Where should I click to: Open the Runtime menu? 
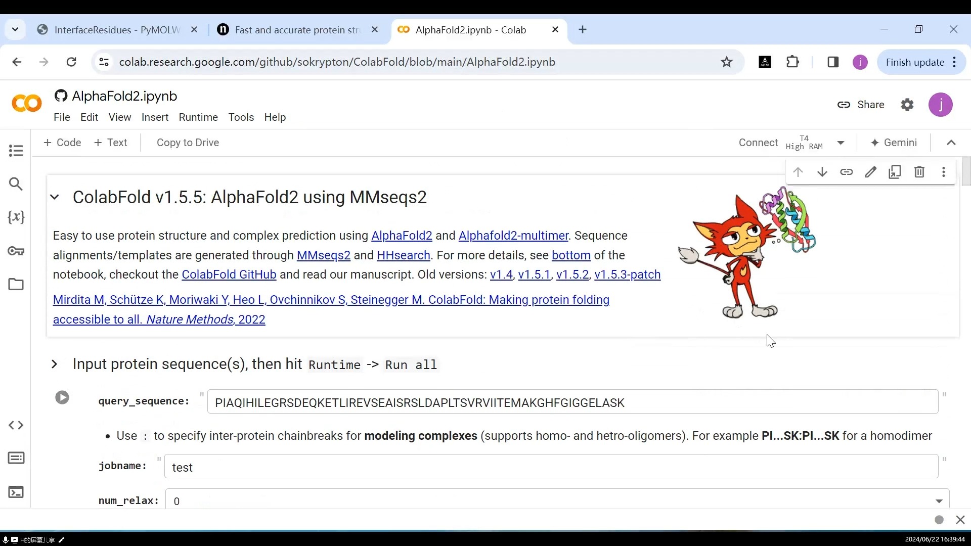[x=198, y=117]
